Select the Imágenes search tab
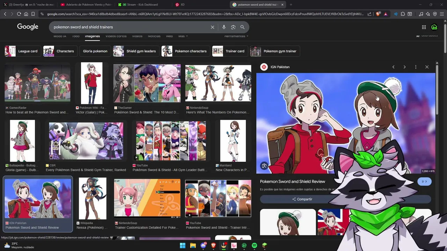 click(x=92, y=36)
